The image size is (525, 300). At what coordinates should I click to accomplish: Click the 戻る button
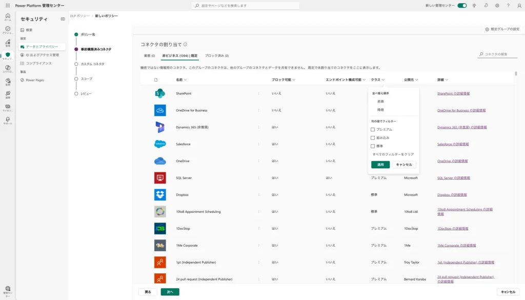(148, 292)
